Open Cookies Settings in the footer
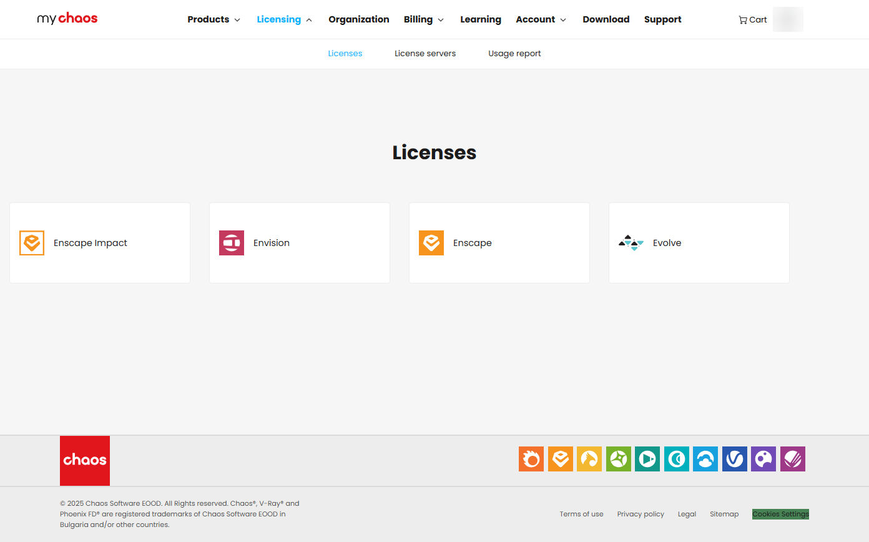The image size is (869, 542). pos(780,514)
